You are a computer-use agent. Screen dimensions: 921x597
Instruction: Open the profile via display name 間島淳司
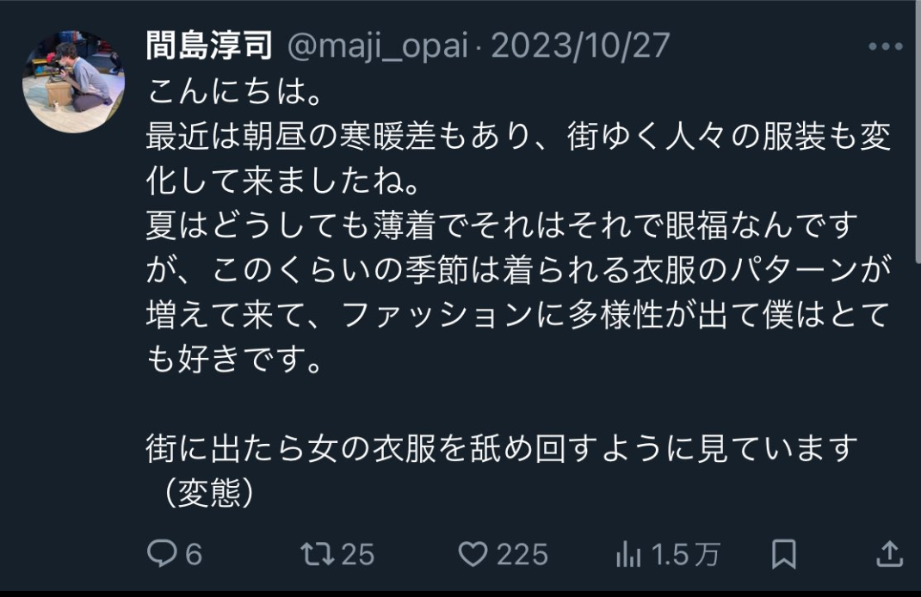click(210, 46)
